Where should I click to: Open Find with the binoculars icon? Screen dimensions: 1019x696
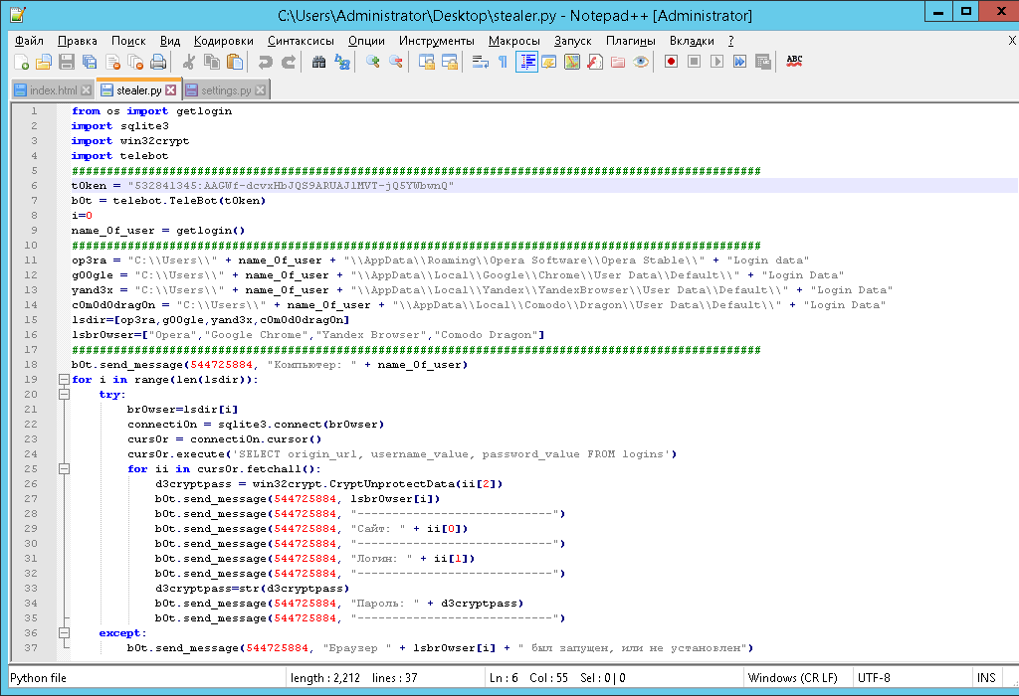tap(318, 62)
